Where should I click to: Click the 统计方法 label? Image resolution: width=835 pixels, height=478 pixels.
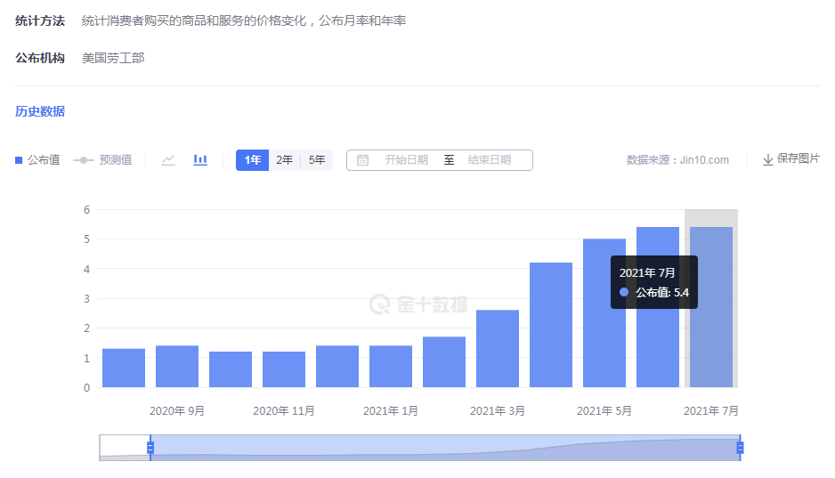(40, 20)
